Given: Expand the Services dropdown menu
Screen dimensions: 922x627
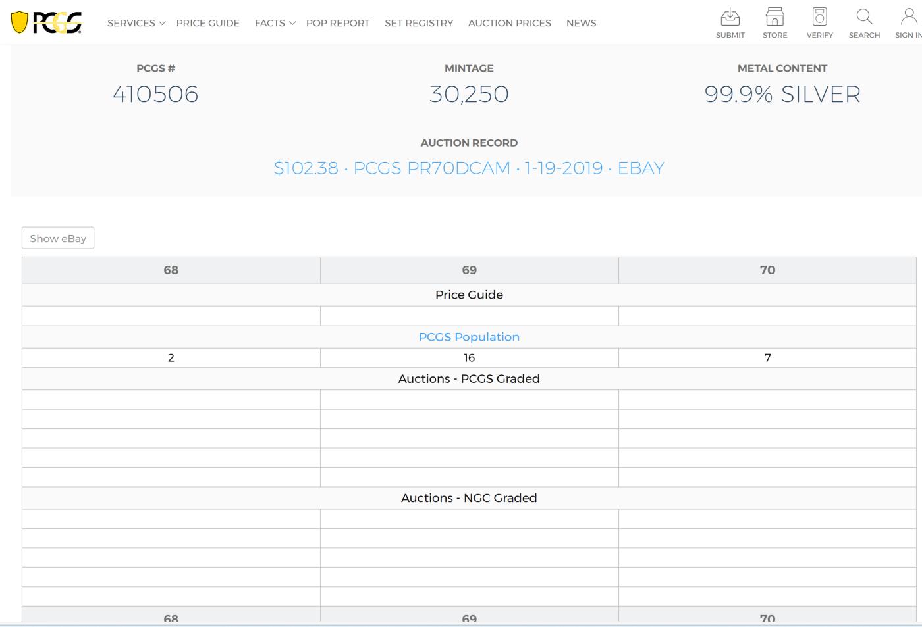Looking at the screenshot, I should (x=136, y=23).
